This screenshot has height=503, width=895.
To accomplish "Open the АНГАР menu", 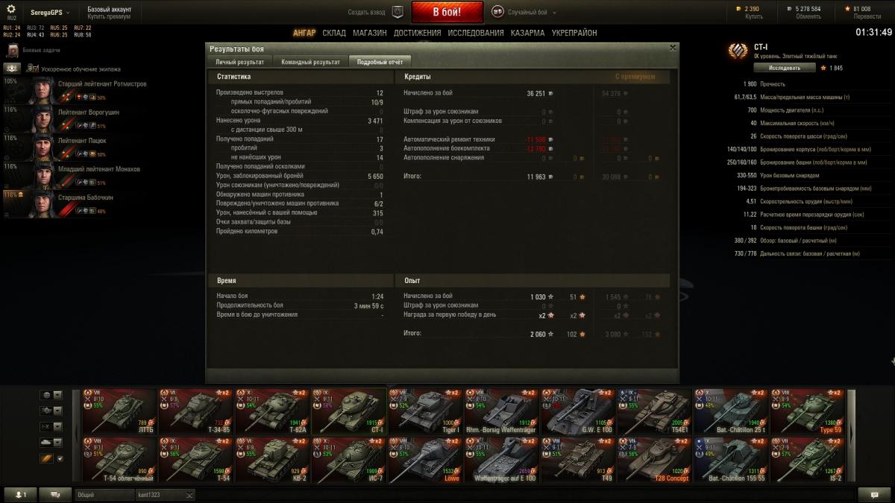I will point(304,33).
